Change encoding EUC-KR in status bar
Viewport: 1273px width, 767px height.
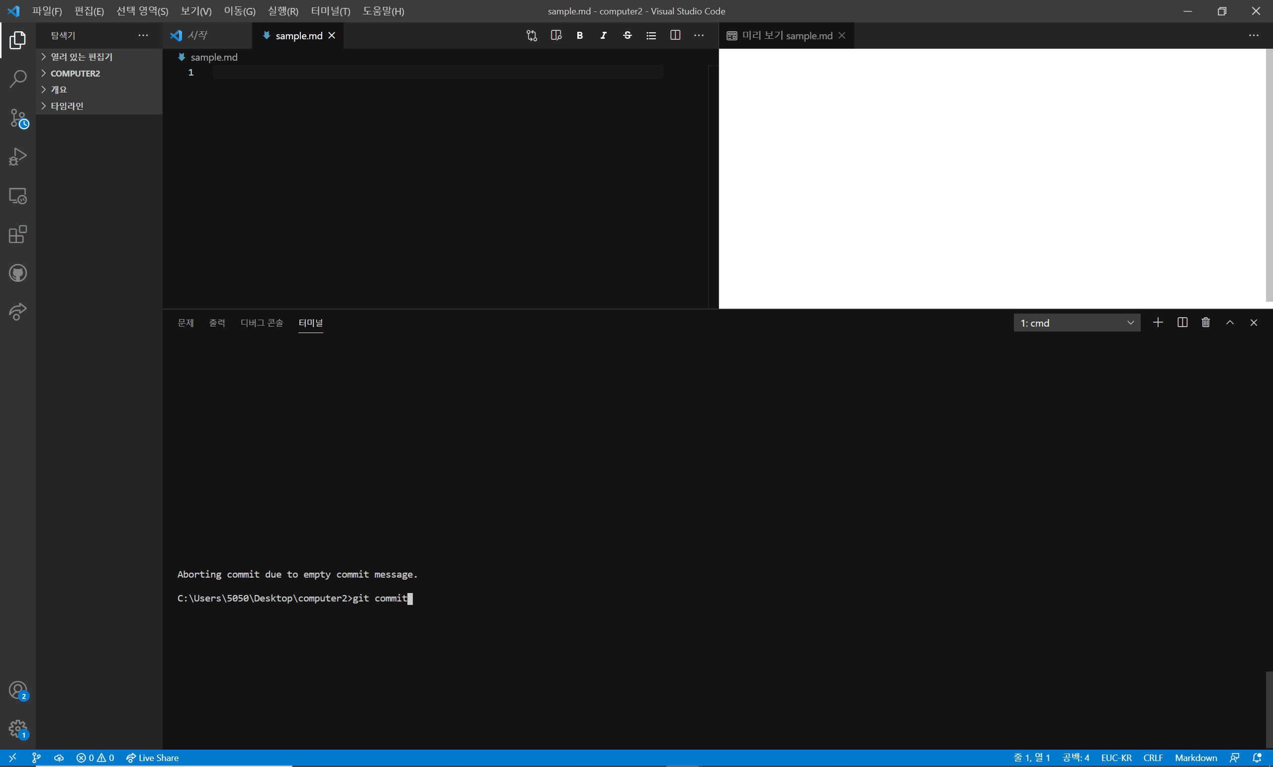(1116, 758)
